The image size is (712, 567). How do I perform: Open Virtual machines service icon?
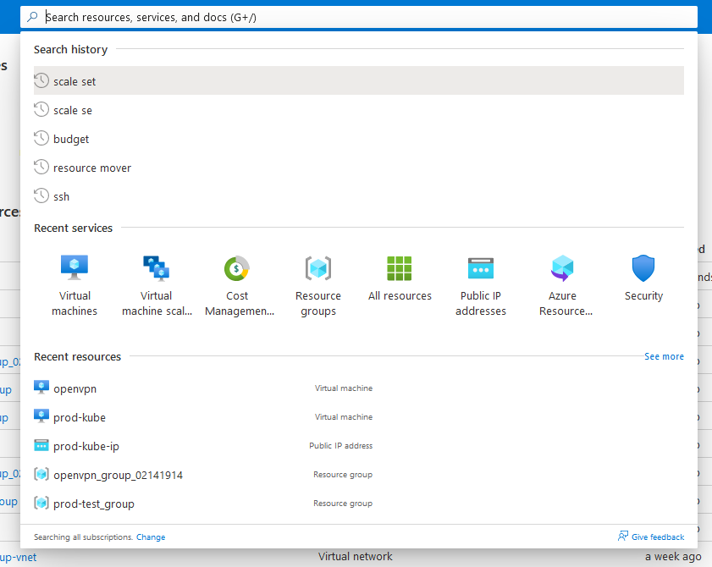75,267
